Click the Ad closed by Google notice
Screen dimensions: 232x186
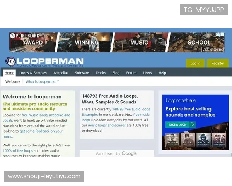[x=116, y=153]
